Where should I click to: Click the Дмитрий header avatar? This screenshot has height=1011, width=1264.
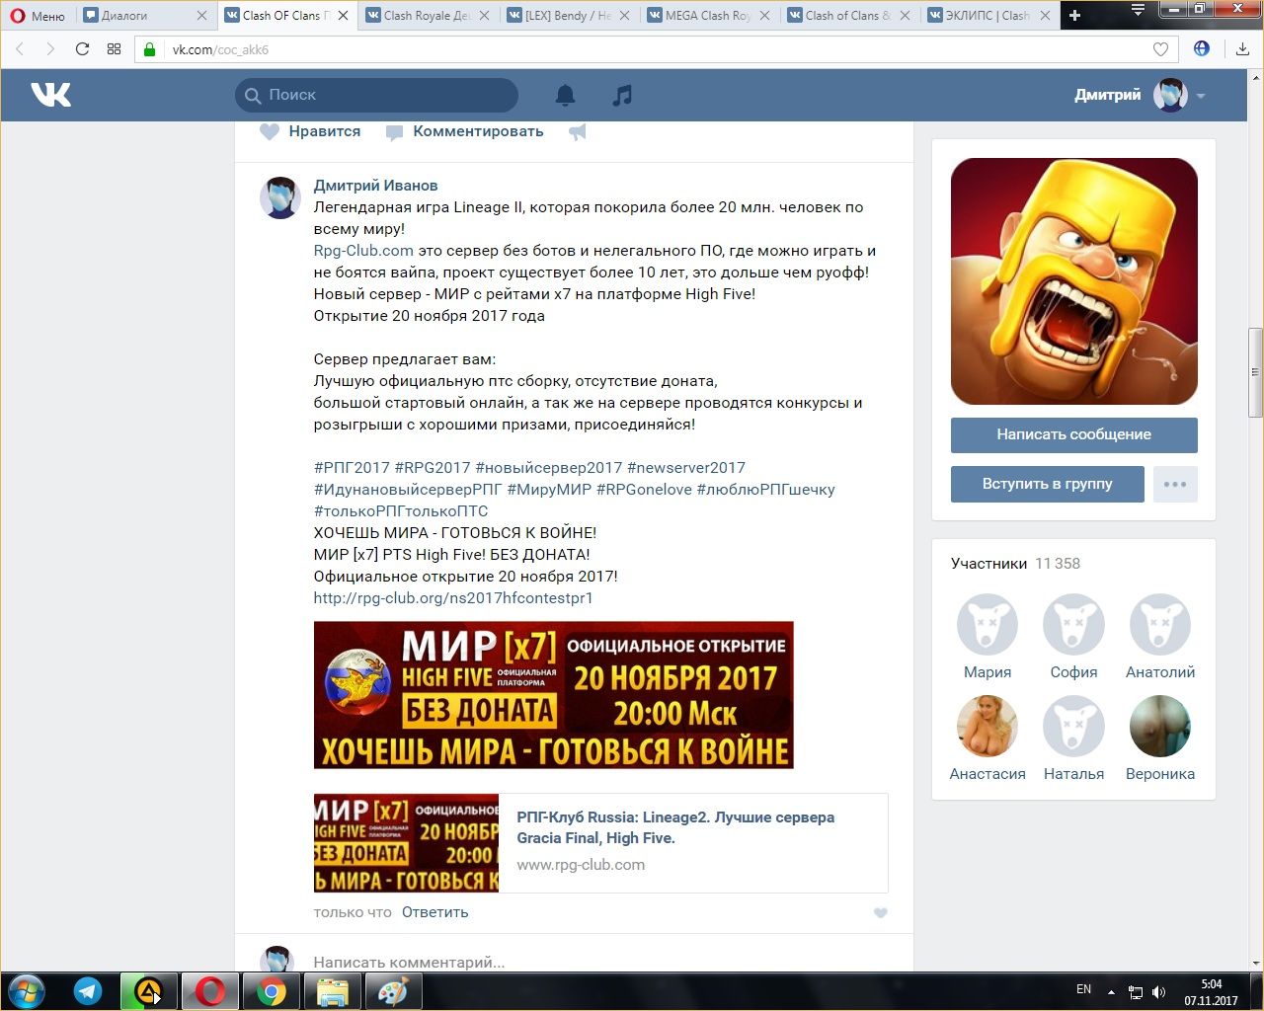(1170, 95)
